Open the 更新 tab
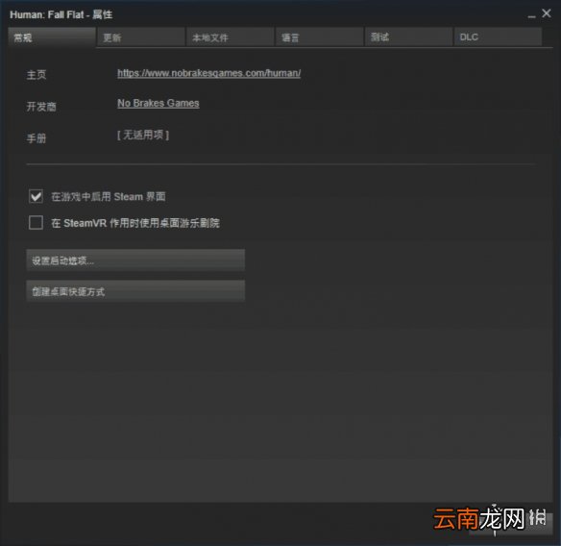 tap(141, 37)
